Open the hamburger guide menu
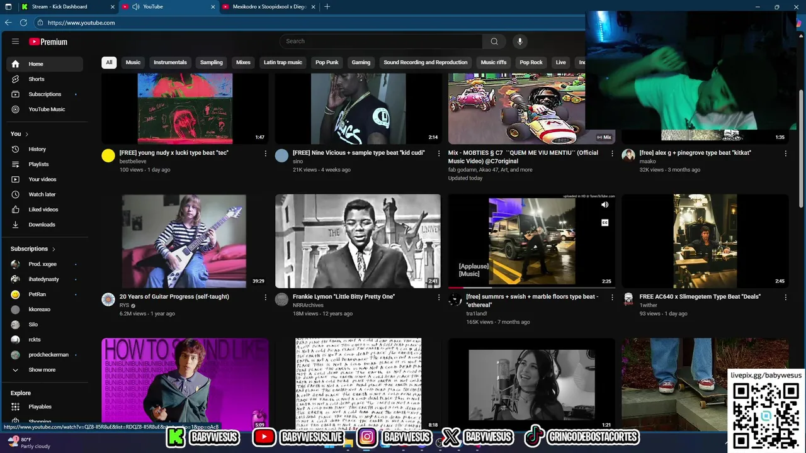The height and width of the screenshot is (453, 806). pos(15,42)
